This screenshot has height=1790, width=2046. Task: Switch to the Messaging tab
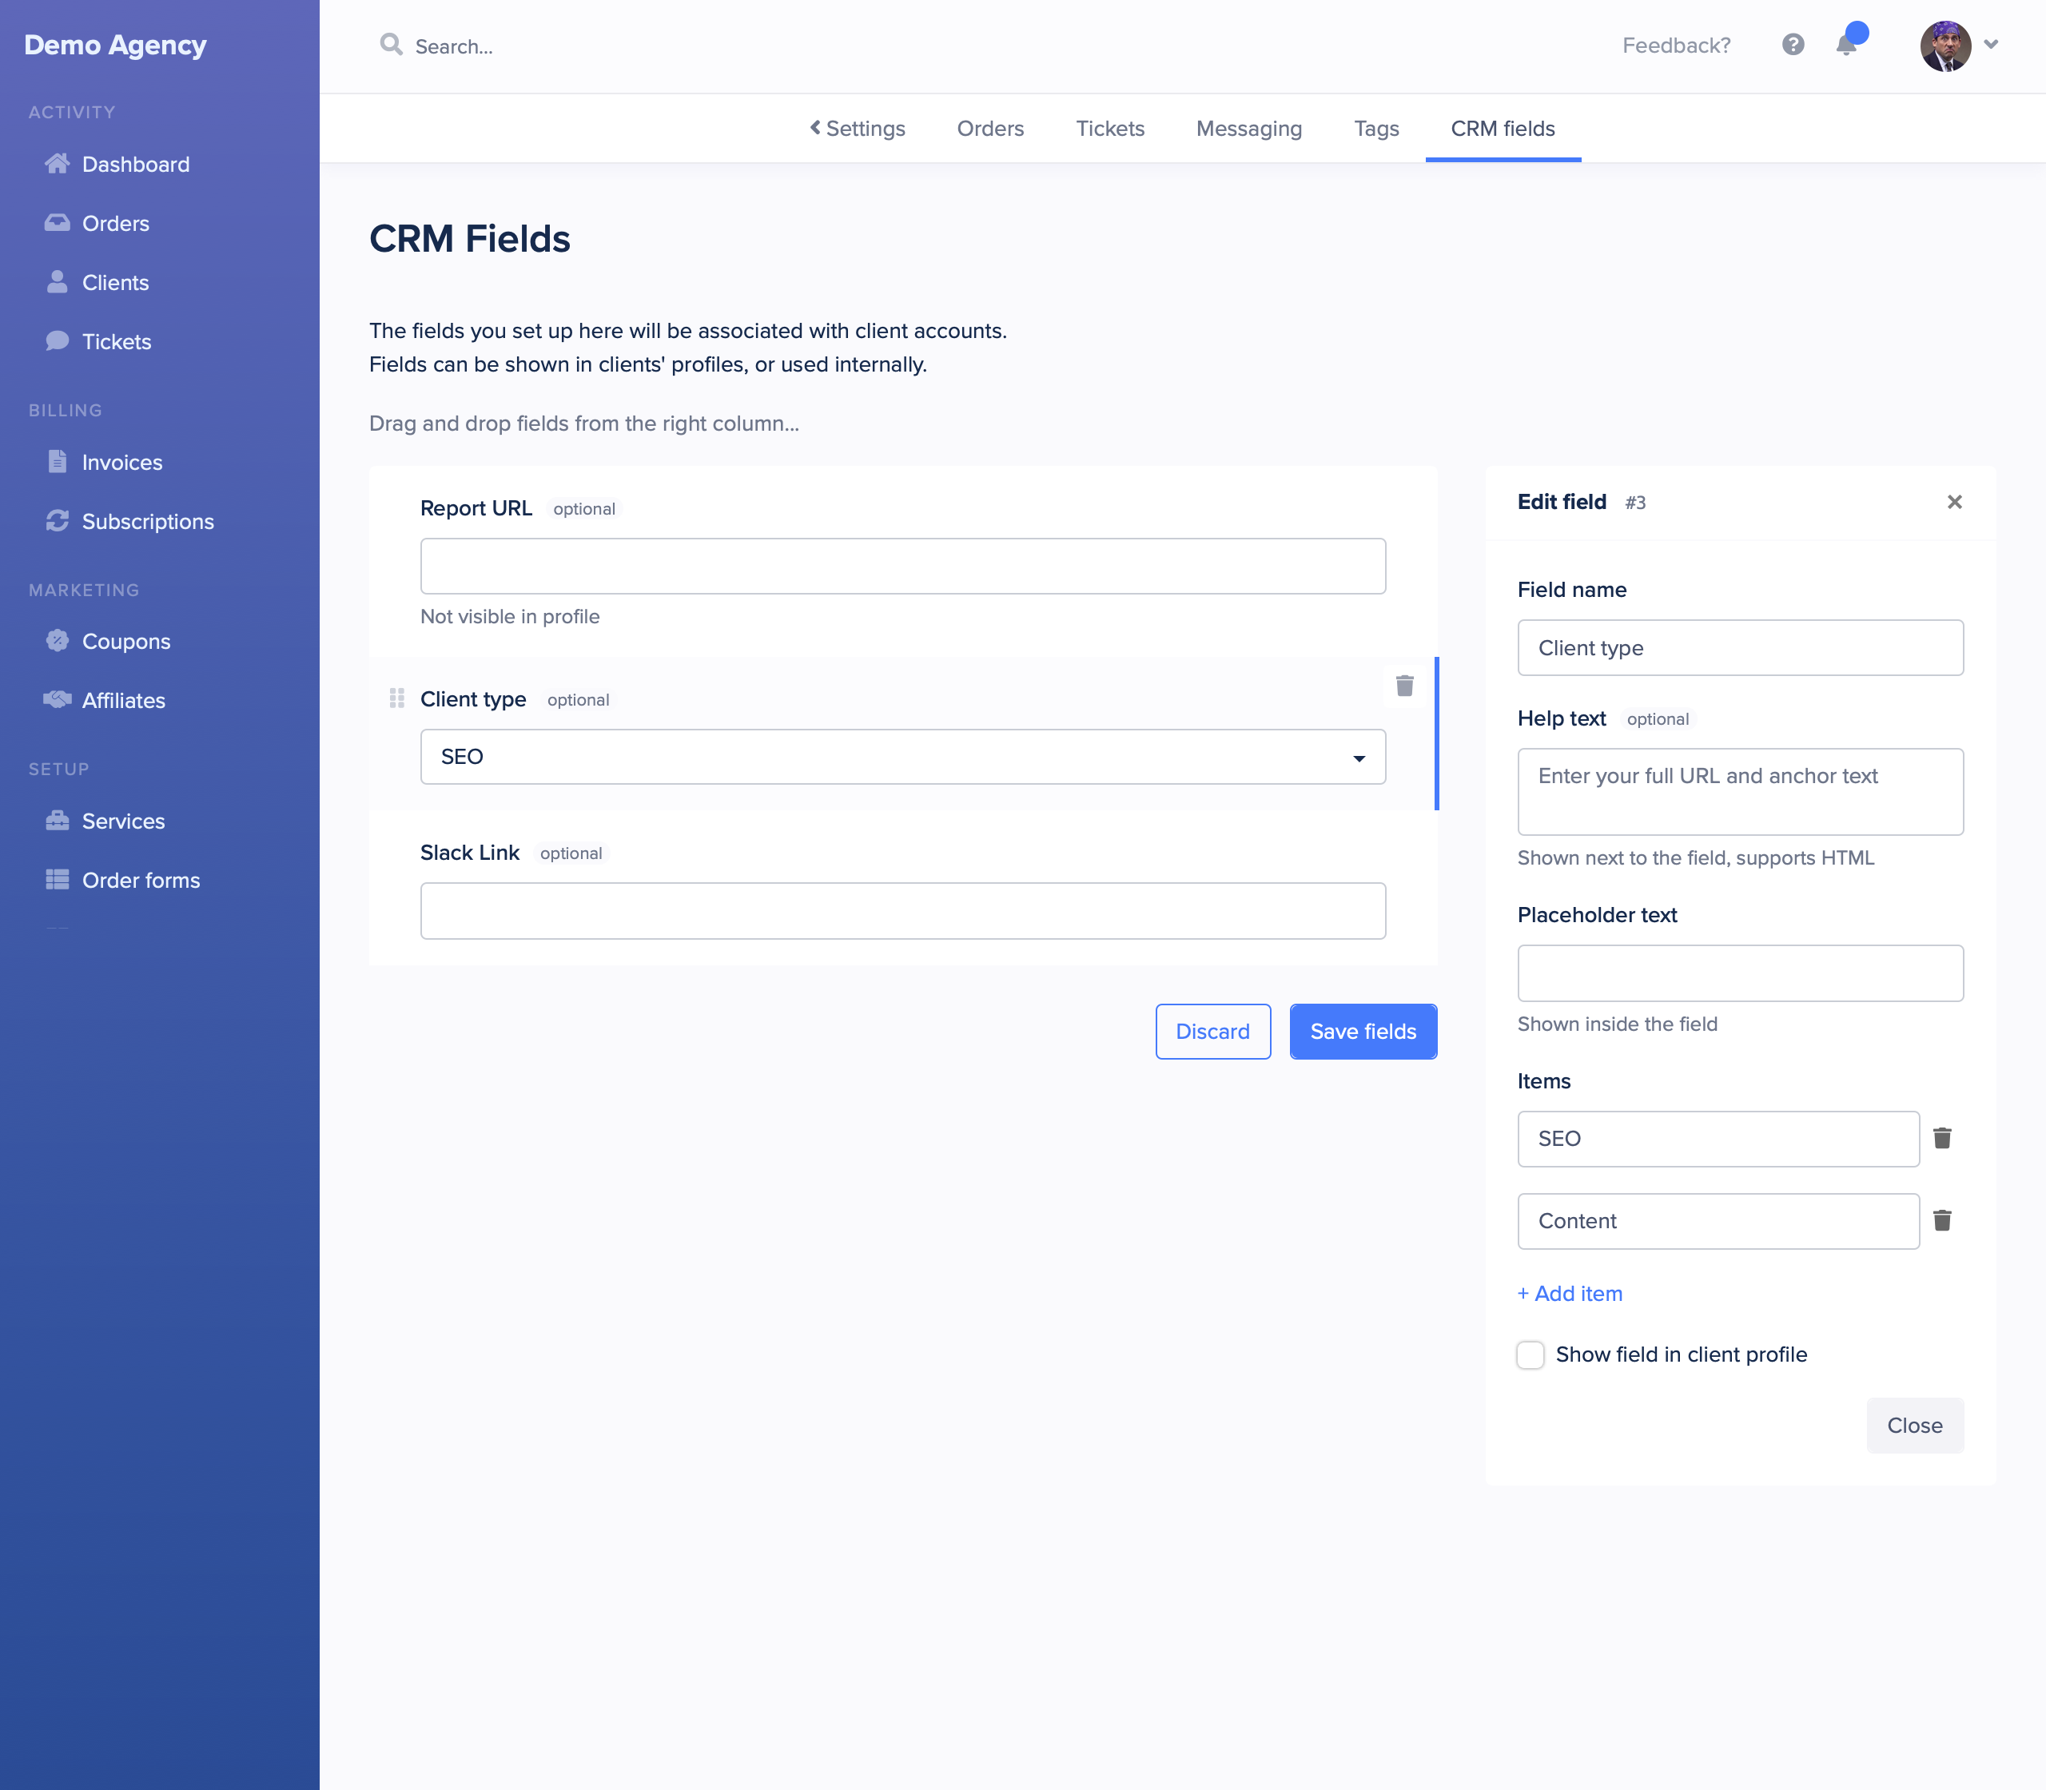1249,127
